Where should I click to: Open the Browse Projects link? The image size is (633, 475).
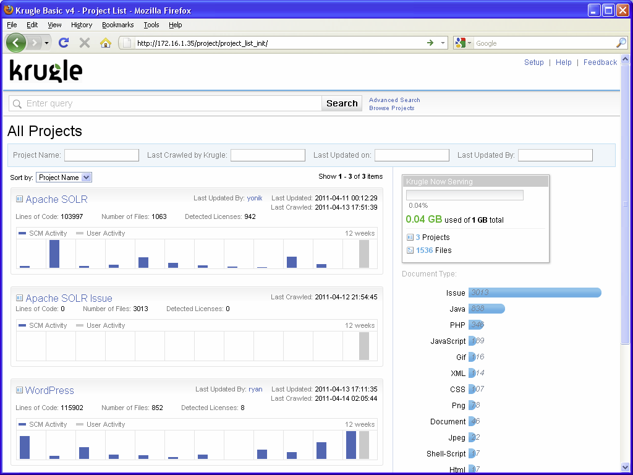tap(391, 108)
